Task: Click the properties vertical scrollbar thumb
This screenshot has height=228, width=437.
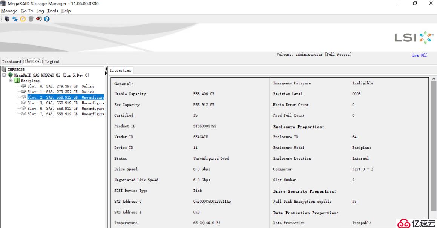Action: click(434, 146)
